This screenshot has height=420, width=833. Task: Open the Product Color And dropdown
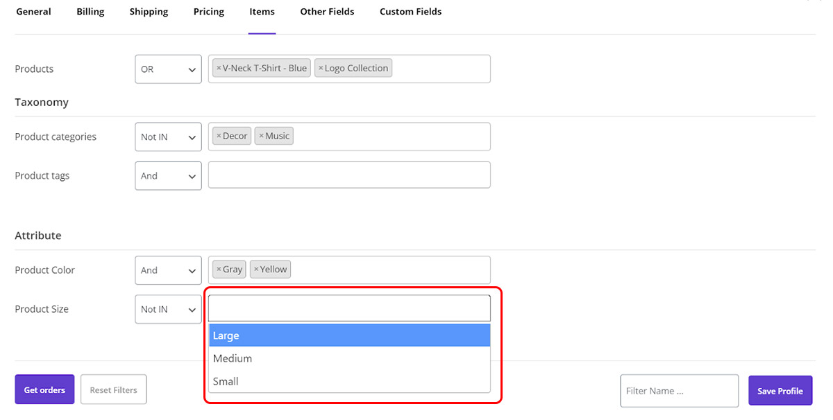point(168,270)
